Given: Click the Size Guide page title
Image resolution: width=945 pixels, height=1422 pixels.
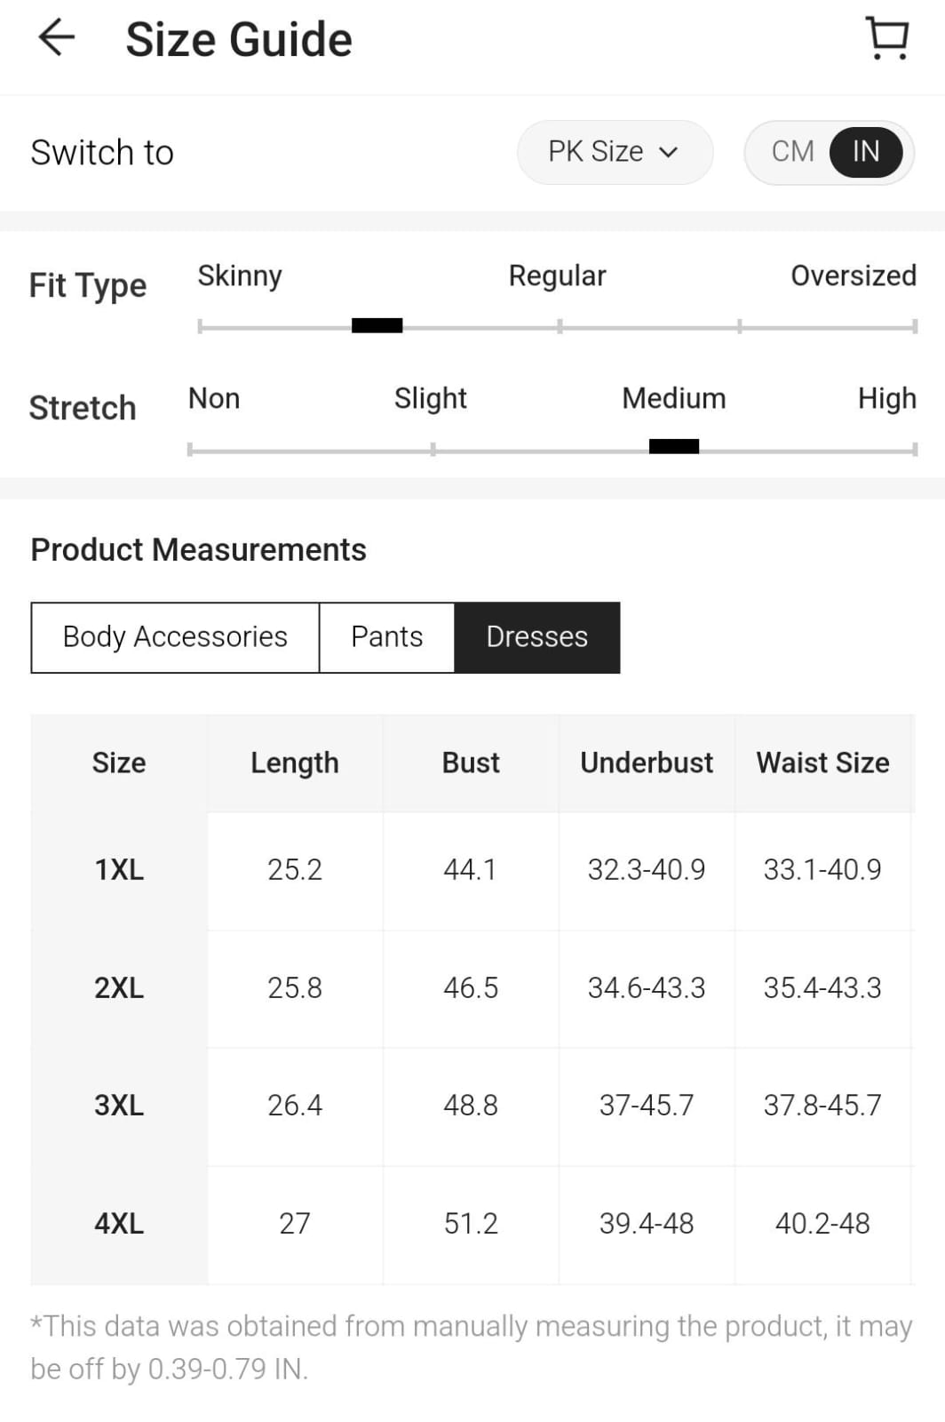Looking at the screenshot, I should click(239, 40).
